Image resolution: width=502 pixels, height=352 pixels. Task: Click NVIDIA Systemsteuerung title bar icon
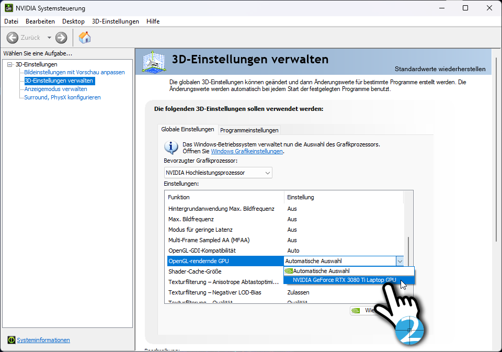(x=9, y=8)
